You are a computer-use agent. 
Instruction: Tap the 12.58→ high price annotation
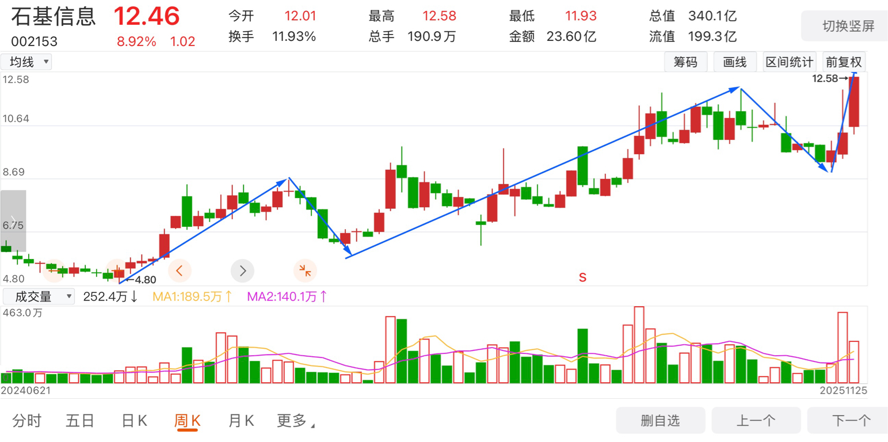click(x=830, y=79)
